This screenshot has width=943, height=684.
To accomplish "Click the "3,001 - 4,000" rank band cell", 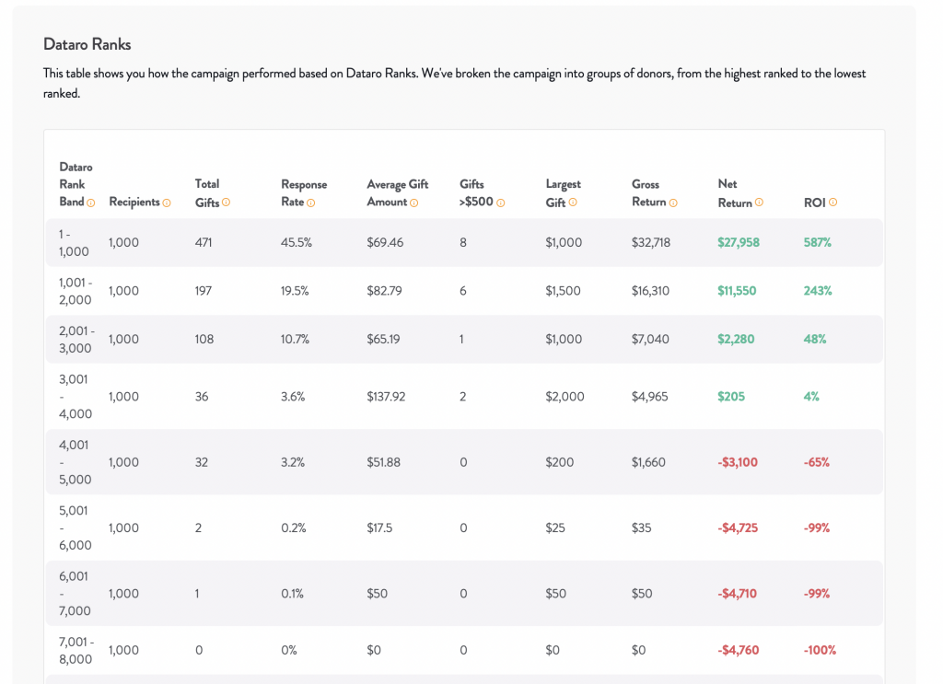I will click(x=76, y=397).
